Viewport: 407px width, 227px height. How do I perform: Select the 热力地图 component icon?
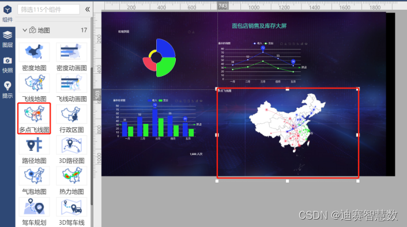[71, 176]
